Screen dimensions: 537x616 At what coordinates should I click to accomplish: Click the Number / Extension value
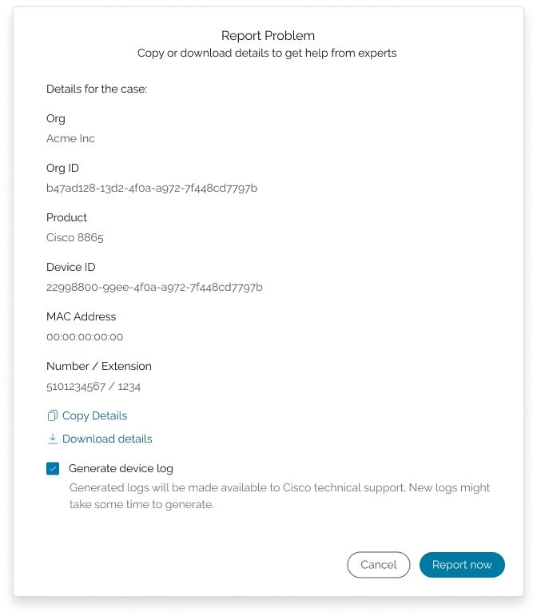(x=93, y=387)
